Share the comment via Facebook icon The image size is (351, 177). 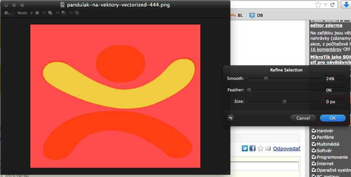point(253,148)
